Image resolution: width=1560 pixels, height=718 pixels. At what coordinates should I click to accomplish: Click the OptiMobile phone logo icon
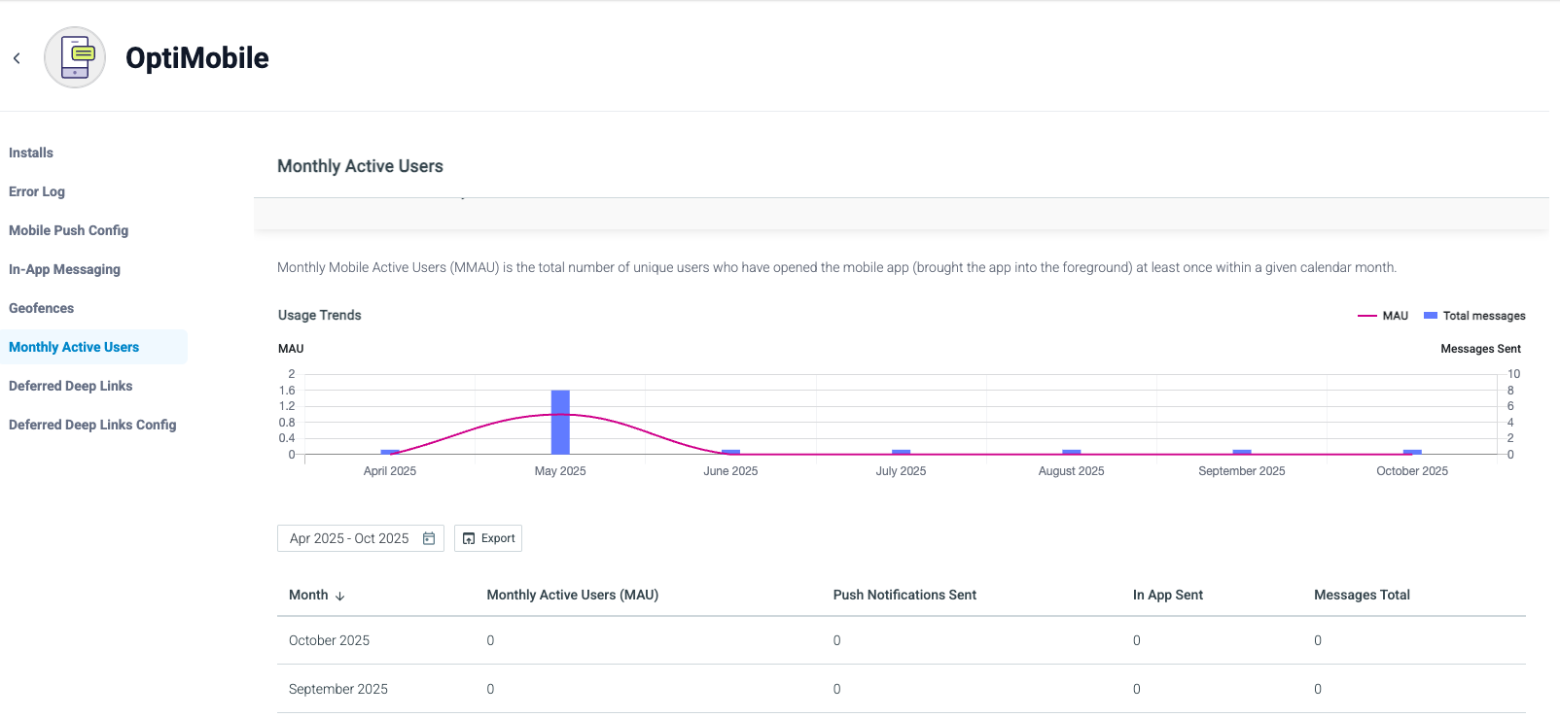(75, 57)
